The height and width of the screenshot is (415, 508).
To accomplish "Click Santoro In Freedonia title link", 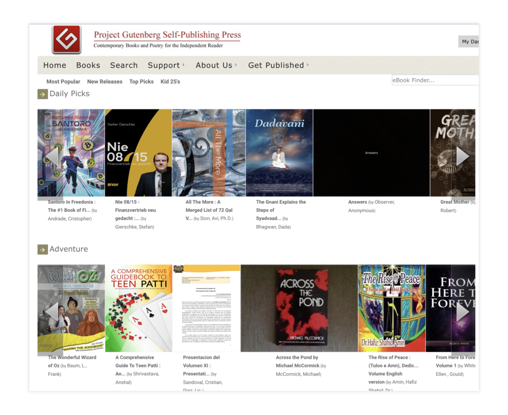I will coord(71,206).
